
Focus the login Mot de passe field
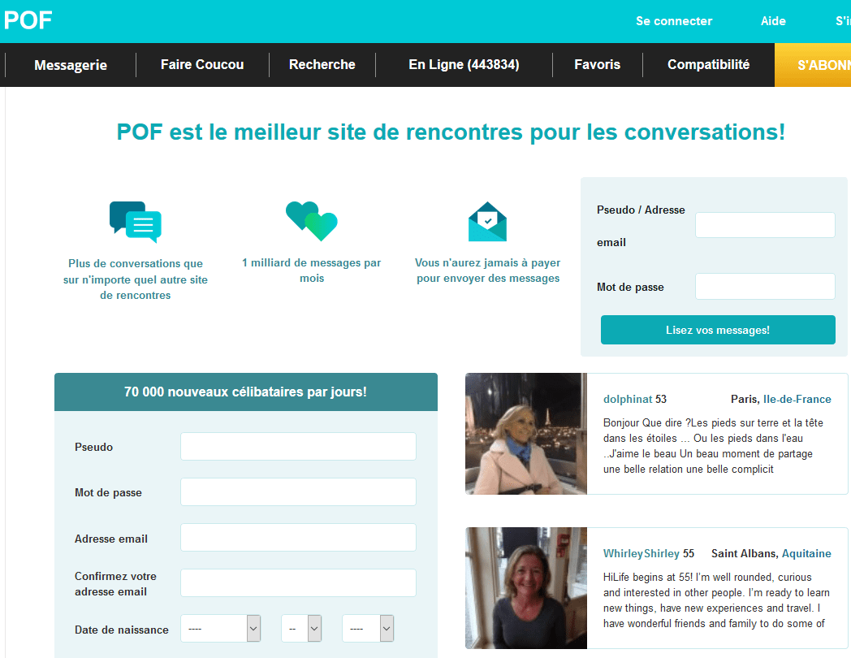[x=765, y=286]
